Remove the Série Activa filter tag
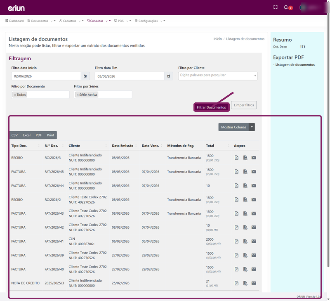 point(78,95)
